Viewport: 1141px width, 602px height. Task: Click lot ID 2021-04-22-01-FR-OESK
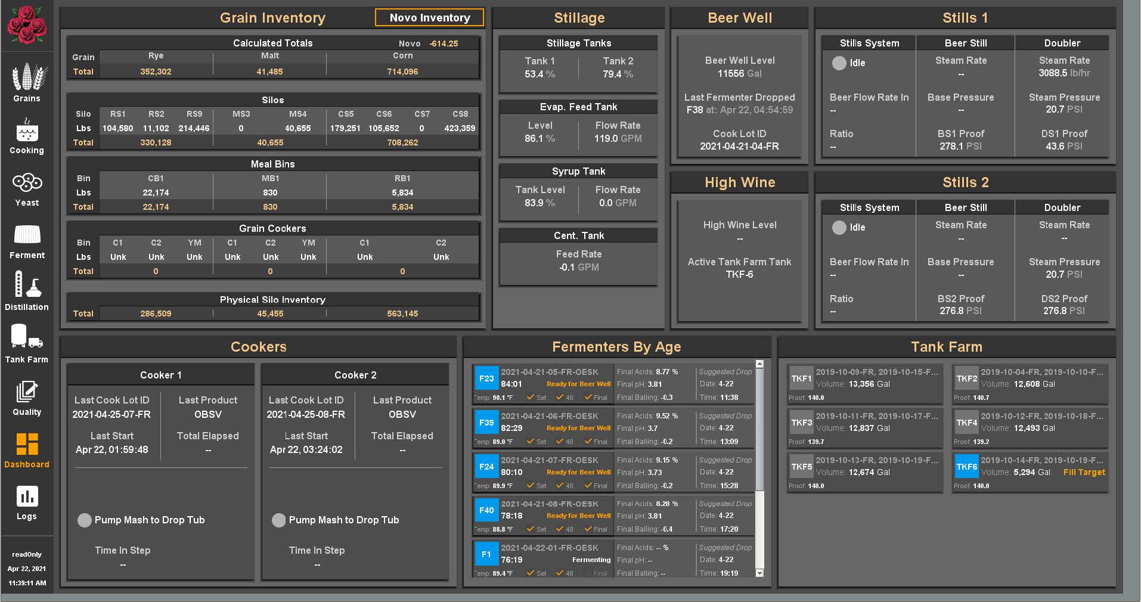(549, 548)
